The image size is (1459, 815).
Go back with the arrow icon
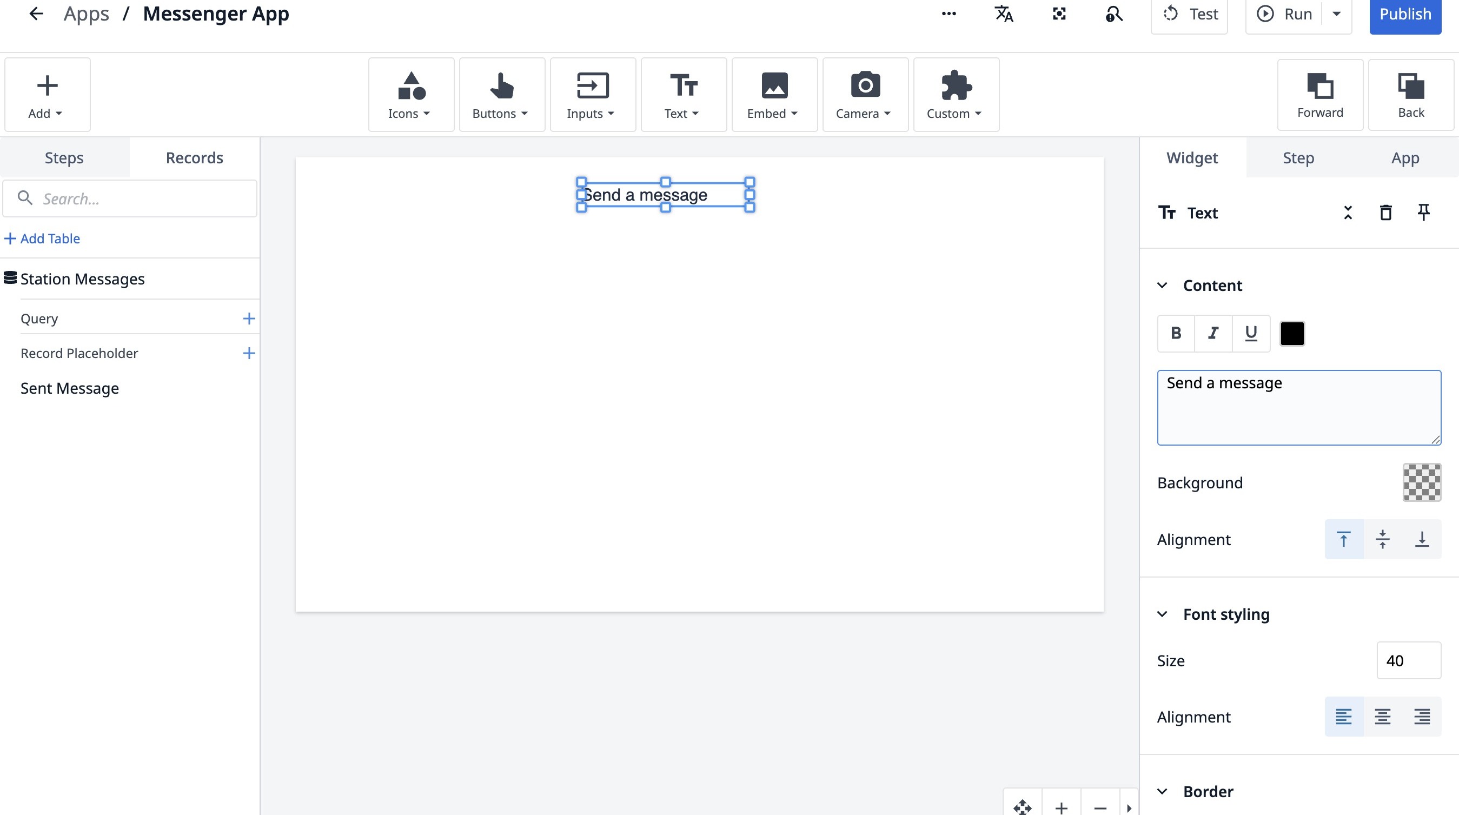coord(36,14)
